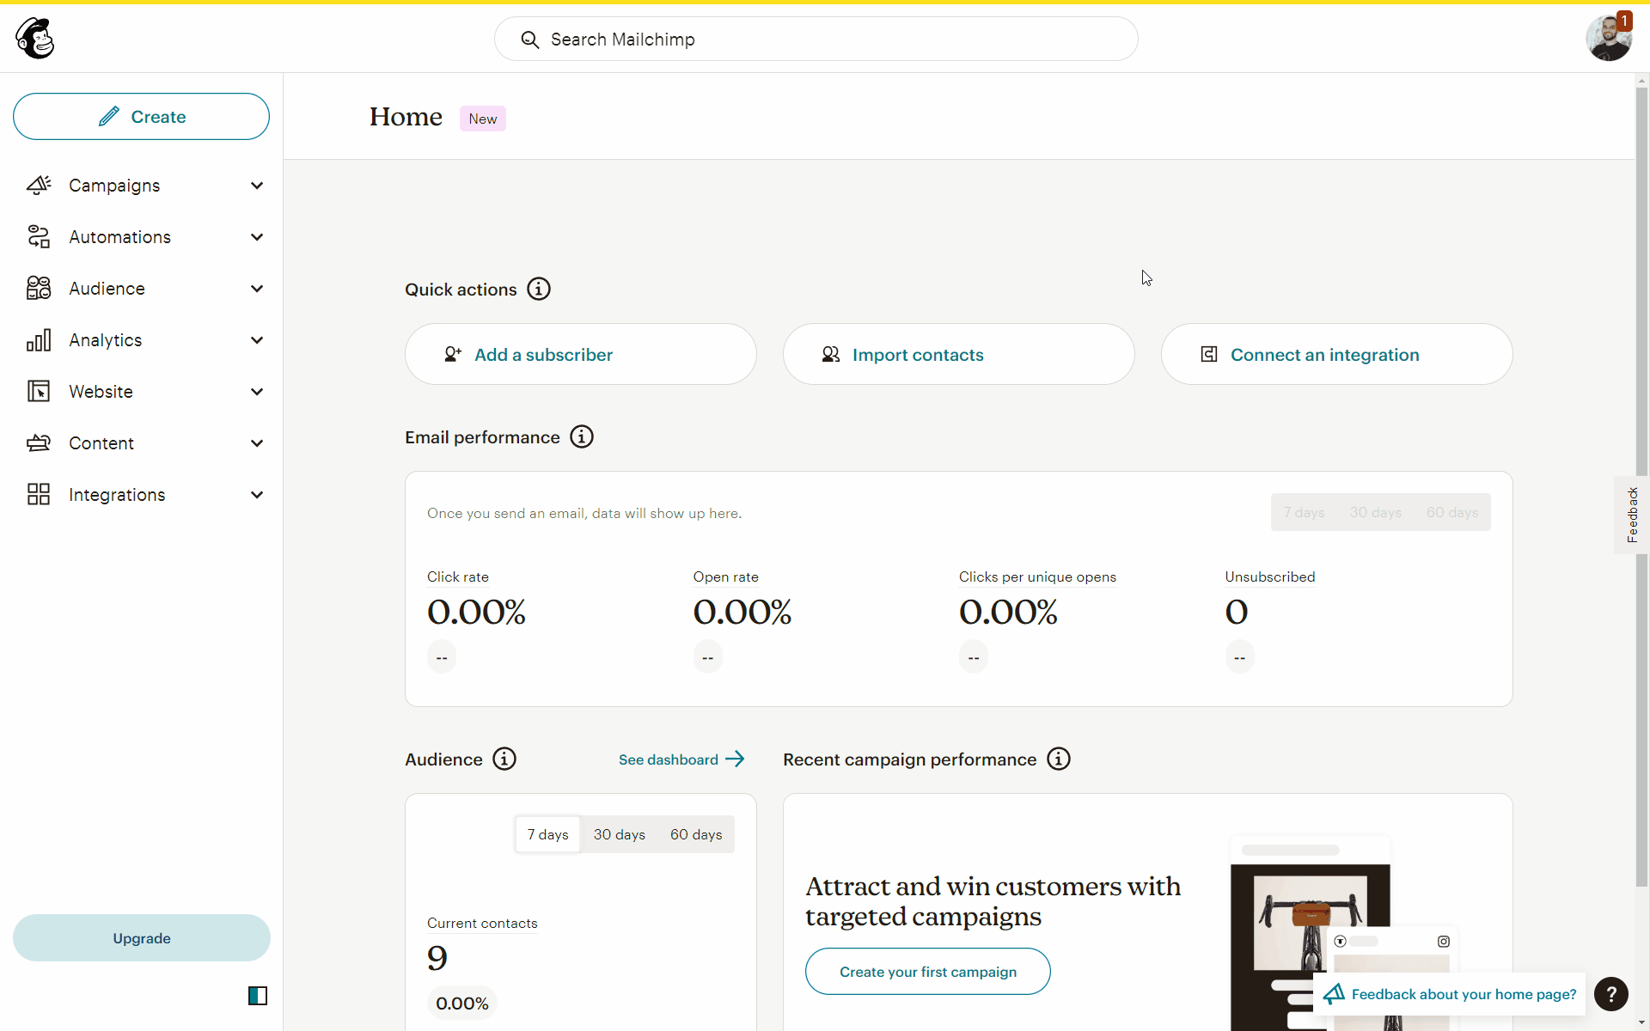
Task: Expand the Analytics menu chevron
Action: pyautogui.click(x=257, y=340)
